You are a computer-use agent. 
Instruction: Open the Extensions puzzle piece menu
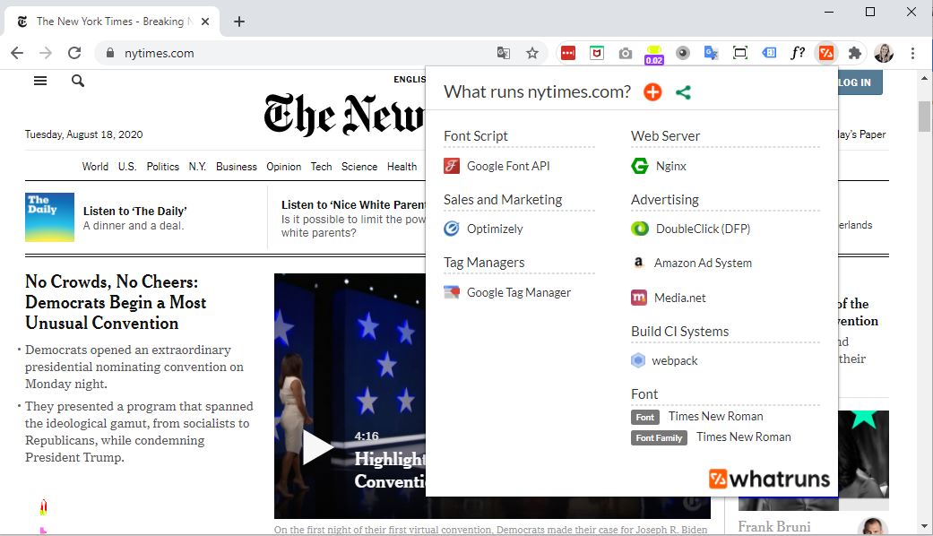pyautogui.click(x=855, y=53)
